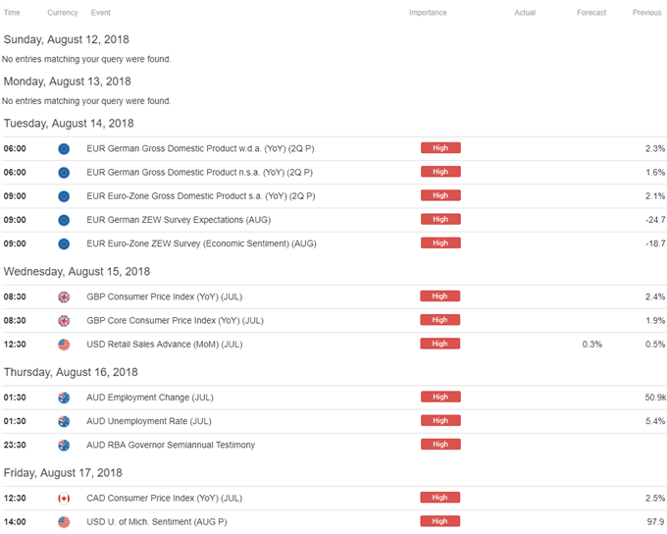Open EUR German Gross Domestic Product n.s.a. event
Screen dimensions: 667x534
pos(199,173)
